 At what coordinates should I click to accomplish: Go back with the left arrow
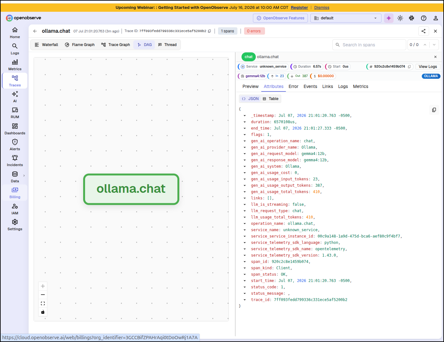[x=35, y=31]
